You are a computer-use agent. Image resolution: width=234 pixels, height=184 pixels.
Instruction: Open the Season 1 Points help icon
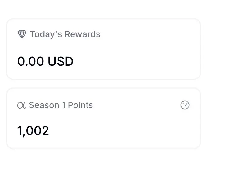click(x=185, y=105)
